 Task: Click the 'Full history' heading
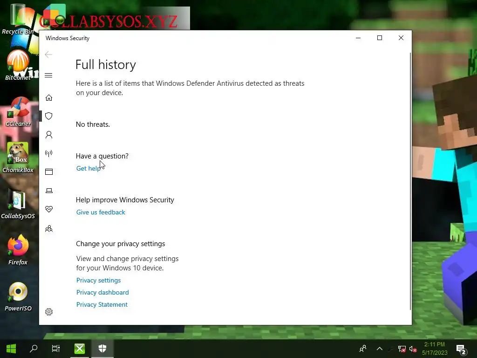[x=106, y=65]
